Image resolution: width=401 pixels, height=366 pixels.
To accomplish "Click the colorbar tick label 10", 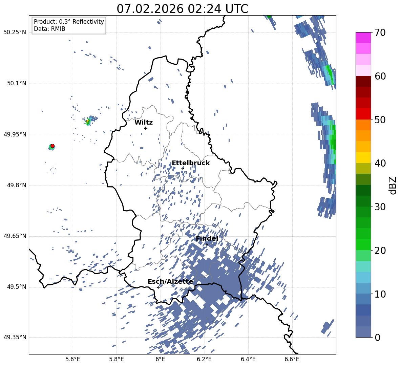I will (380, 294).
